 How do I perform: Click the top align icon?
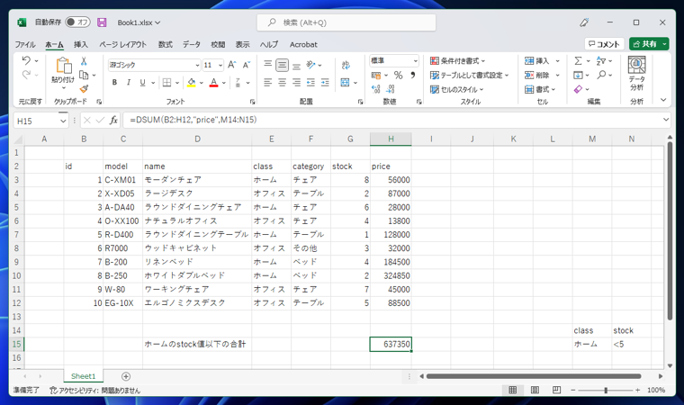[x=268, y=65]
